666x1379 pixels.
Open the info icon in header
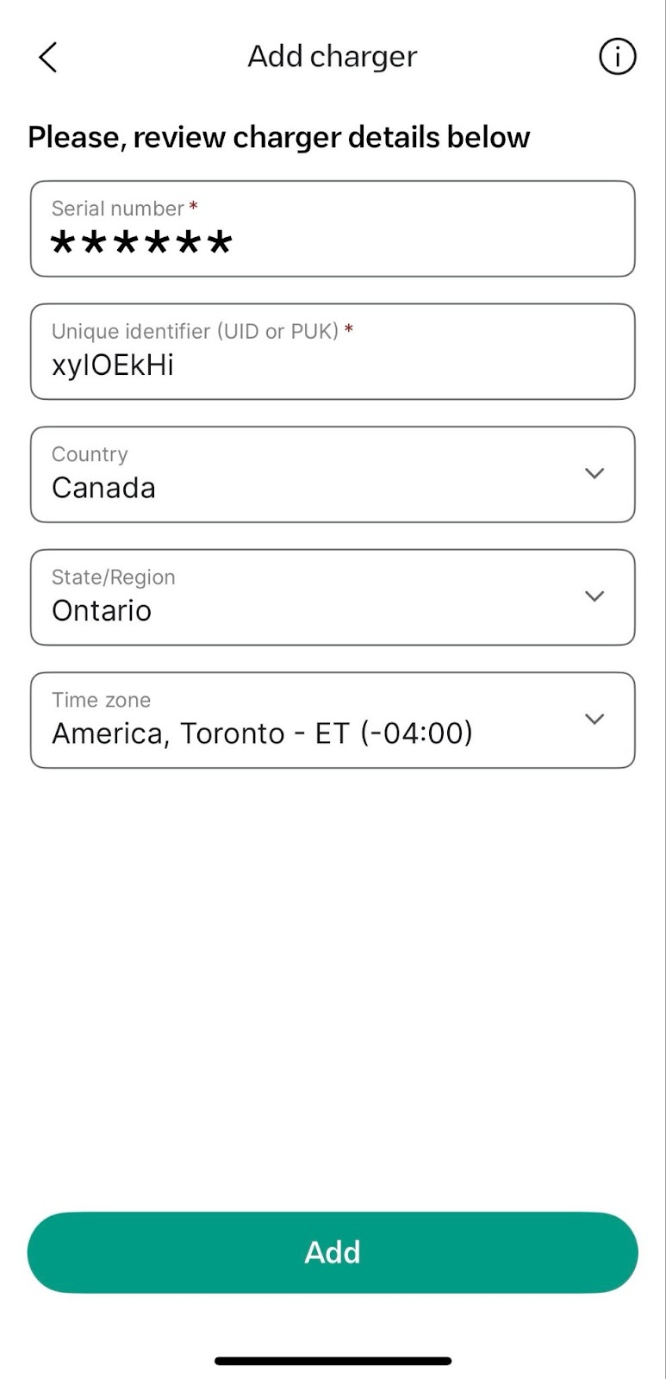point(617,58)
